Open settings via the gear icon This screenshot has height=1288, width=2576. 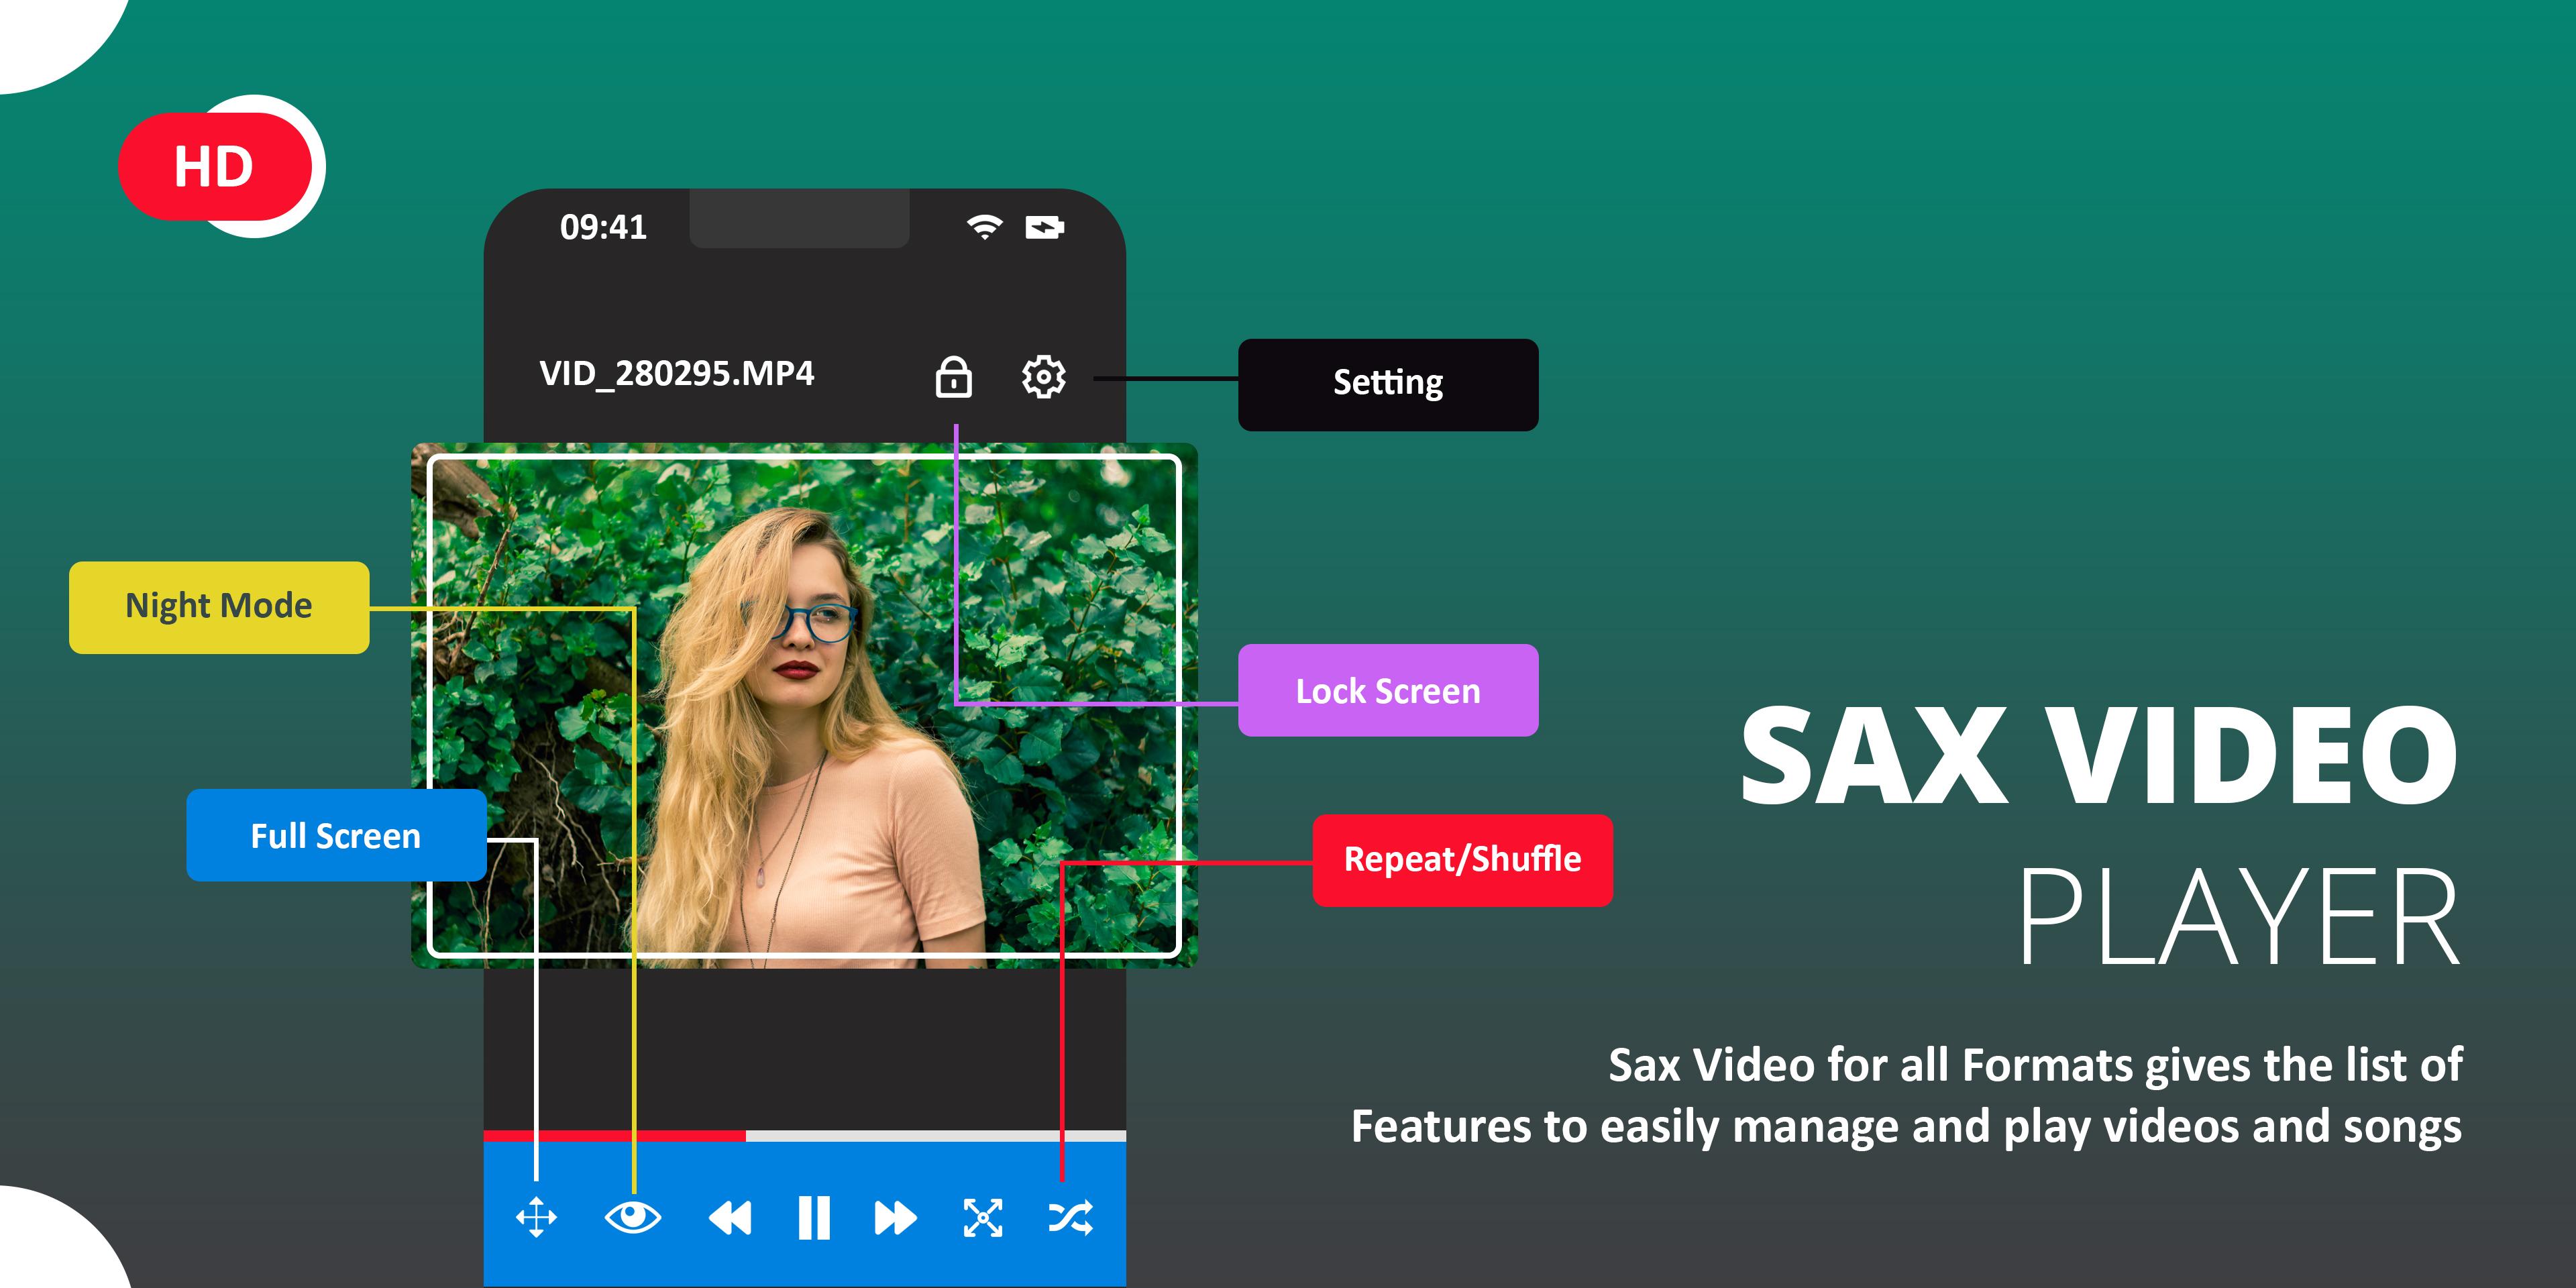(1043, 377)
